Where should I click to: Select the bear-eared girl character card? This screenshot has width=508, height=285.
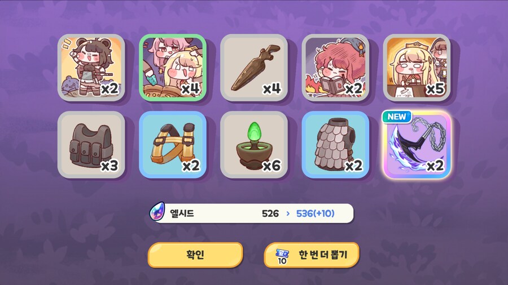pos(91,67)
